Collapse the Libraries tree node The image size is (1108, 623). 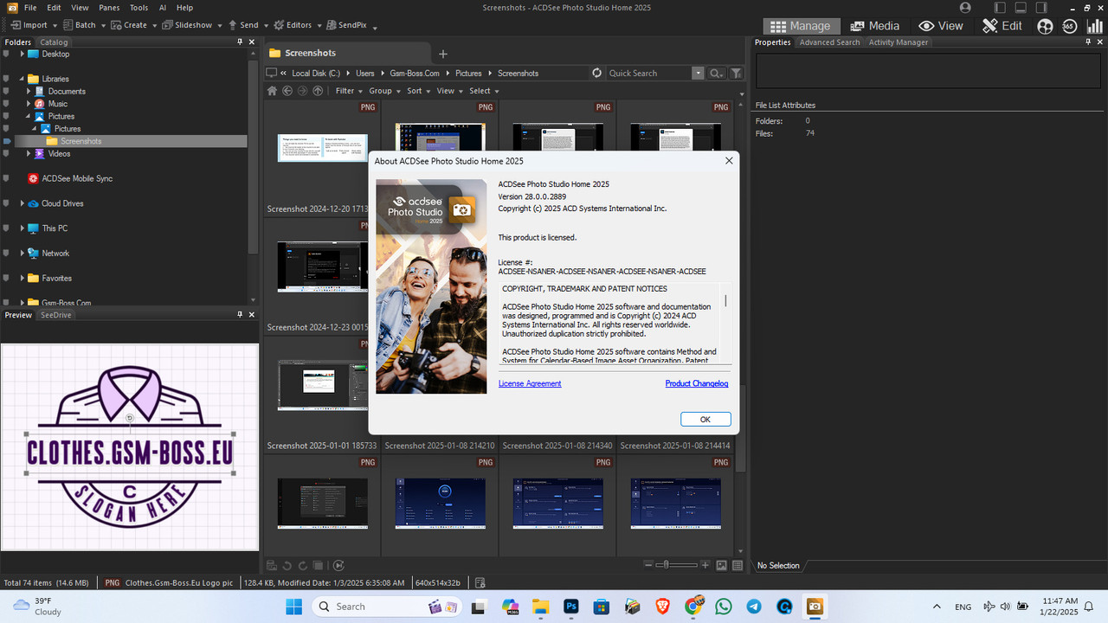(x=23, y=79)
